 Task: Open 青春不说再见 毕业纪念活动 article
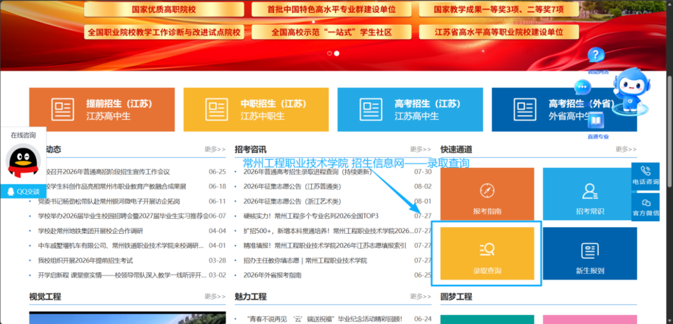[324, 319]
